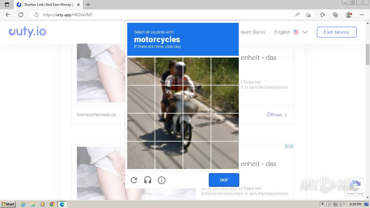Launch Internet Explorer from the taskbar
This screenshot has width=370, height=208.
pyautogui.click(x=23, y=204)
